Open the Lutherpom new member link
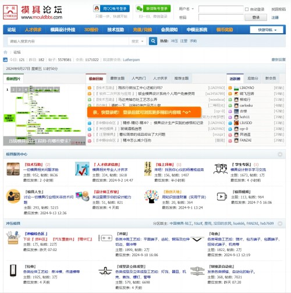 pyautogui.click(x=131, y=59)
